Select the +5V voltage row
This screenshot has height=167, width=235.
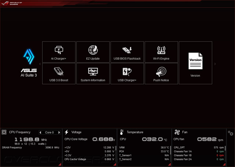tap(89, 152)
